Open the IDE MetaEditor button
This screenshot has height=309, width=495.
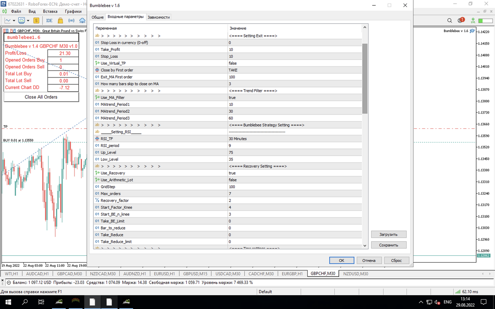tap(49, 20)
